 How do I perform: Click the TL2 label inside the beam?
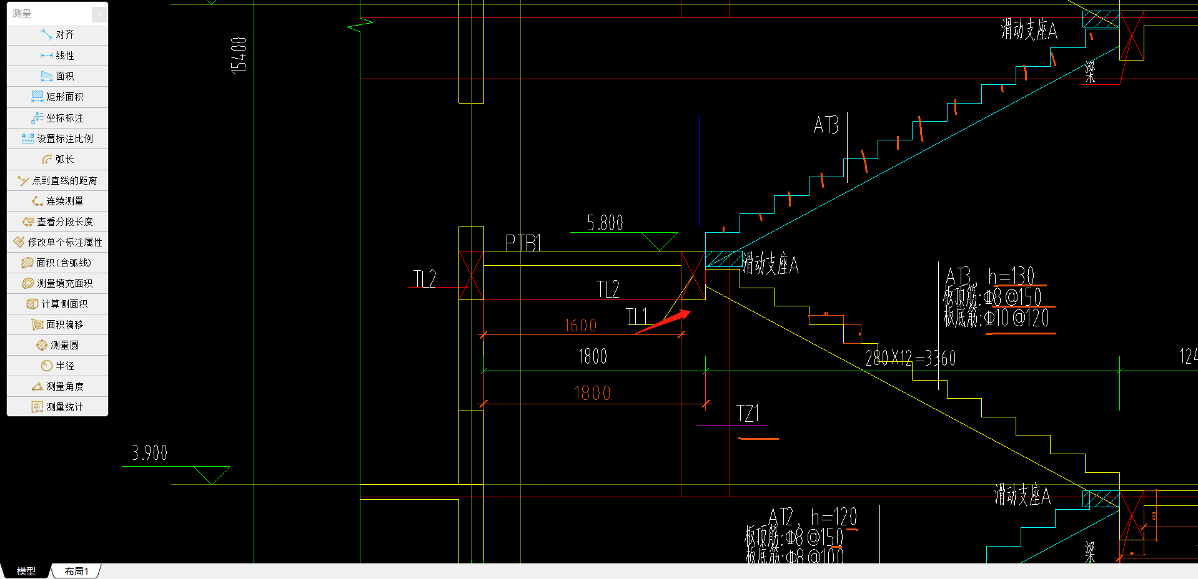[608, 289]
